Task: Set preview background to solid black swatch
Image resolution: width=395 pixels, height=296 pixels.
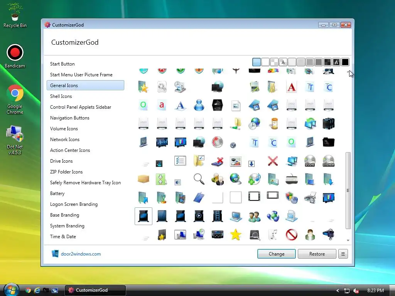Action: pyautogui.click(x=345, y=62)
